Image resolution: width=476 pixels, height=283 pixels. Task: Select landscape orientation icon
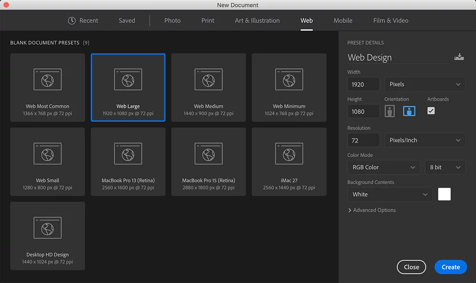(x=409, y=111)
